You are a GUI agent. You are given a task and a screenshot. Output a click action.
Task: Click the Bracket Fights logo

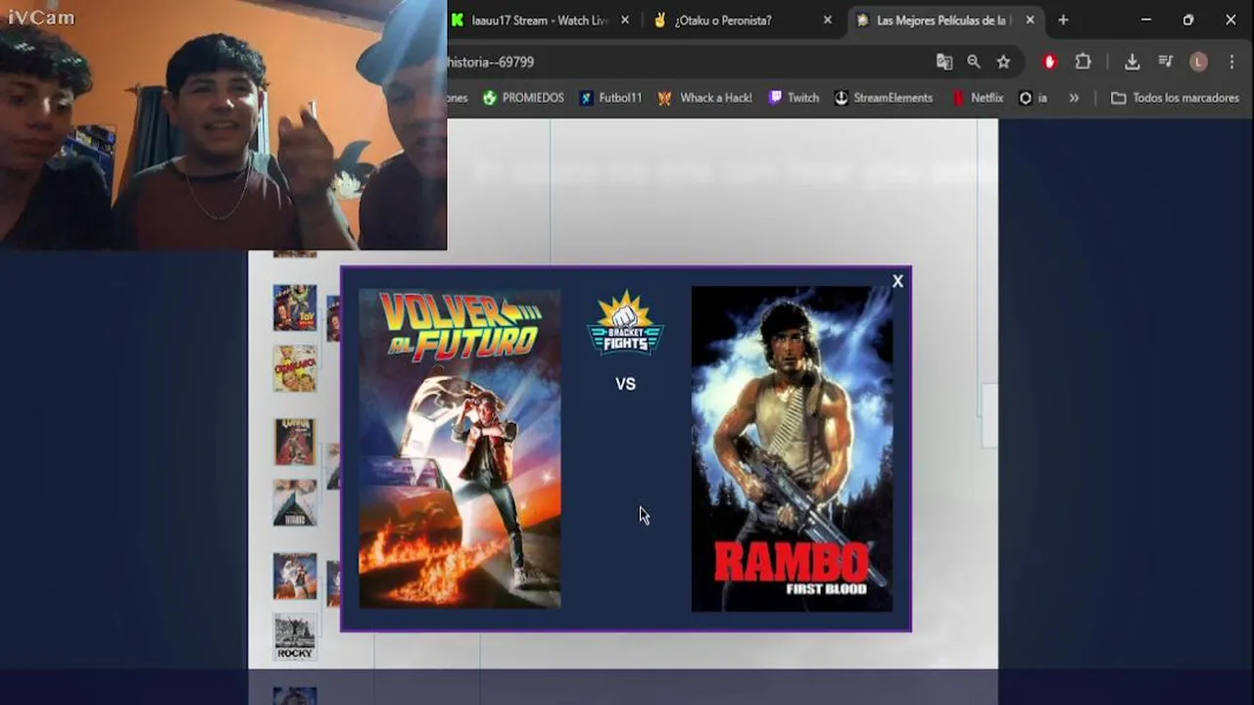tap(625, 323)
